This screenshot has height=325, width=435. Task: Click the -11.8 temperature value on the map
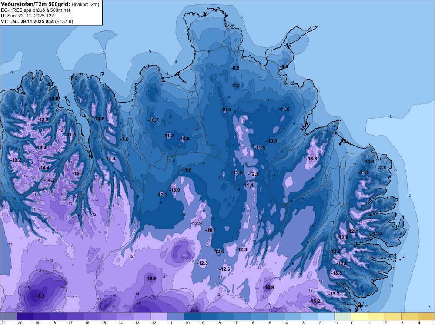[70, 135]
